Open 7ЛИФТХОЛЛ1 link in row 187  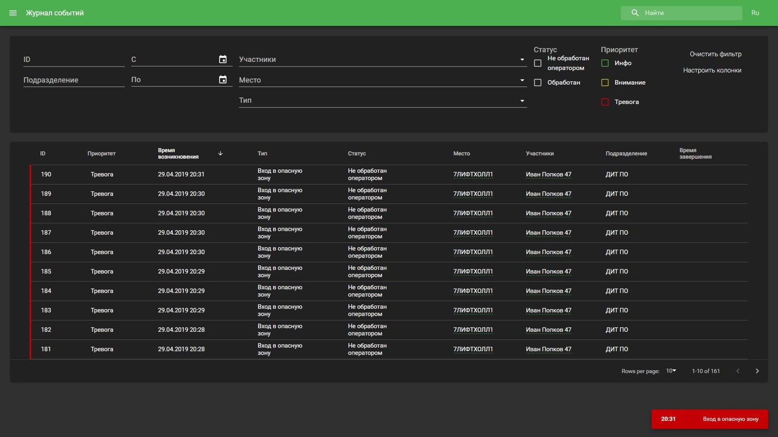[x=473, y=232]
